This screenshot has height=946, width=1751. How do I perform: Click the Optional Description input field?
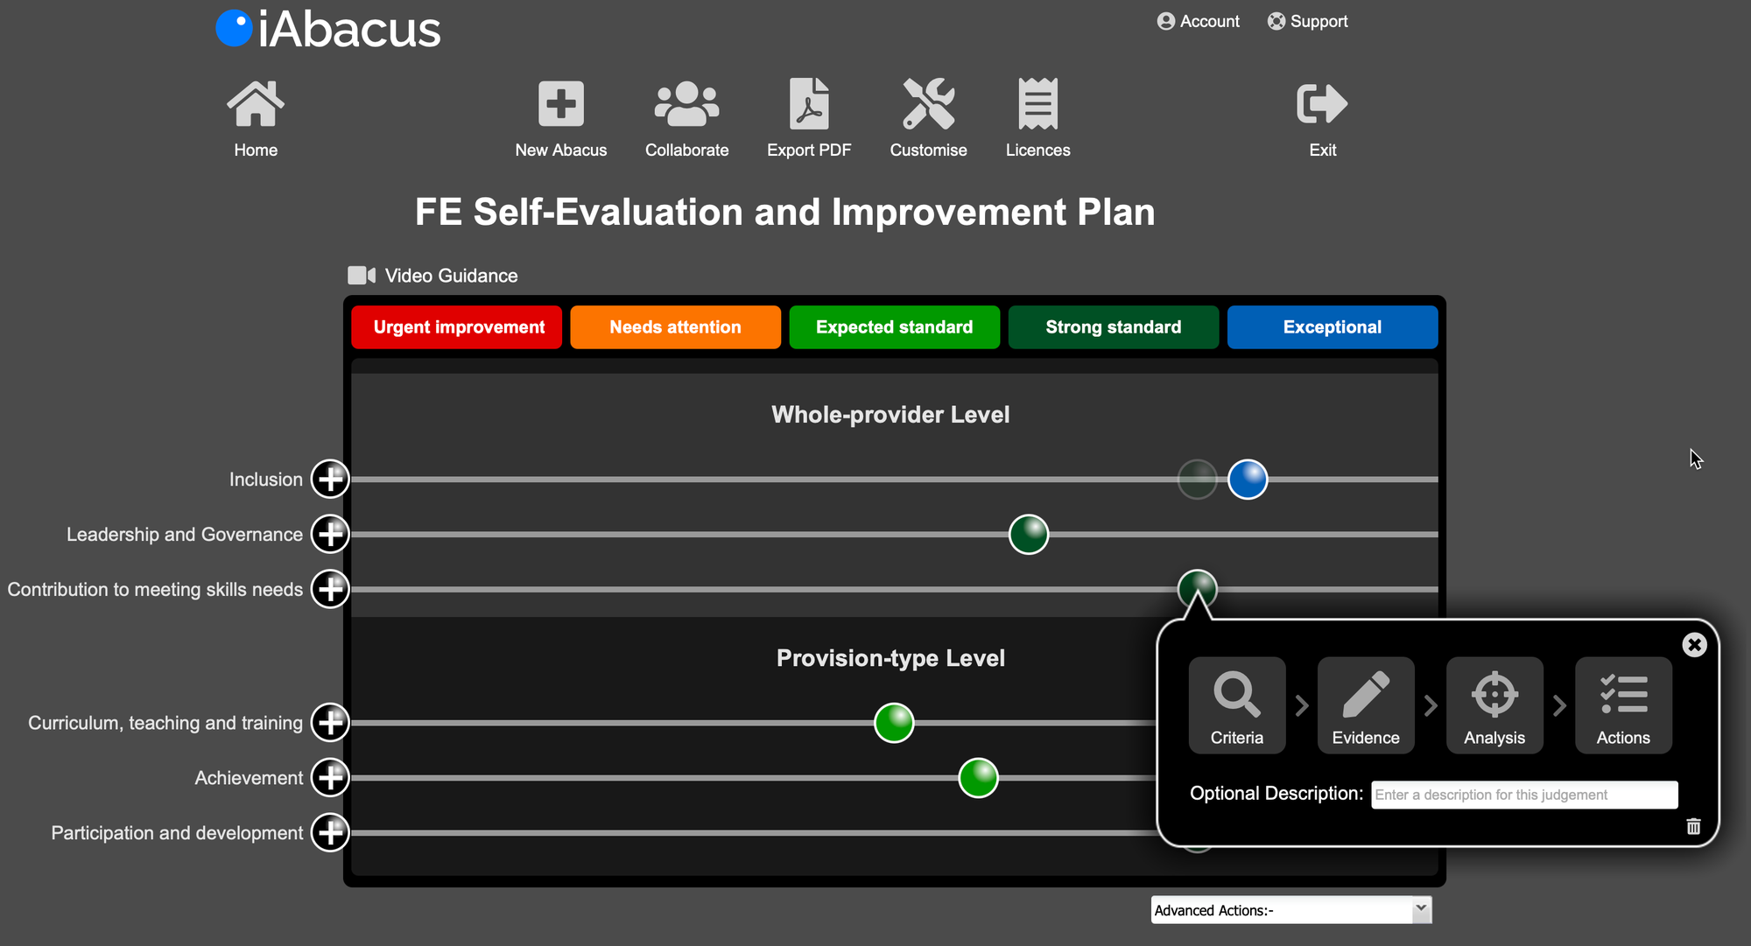tap(1523, 795)
